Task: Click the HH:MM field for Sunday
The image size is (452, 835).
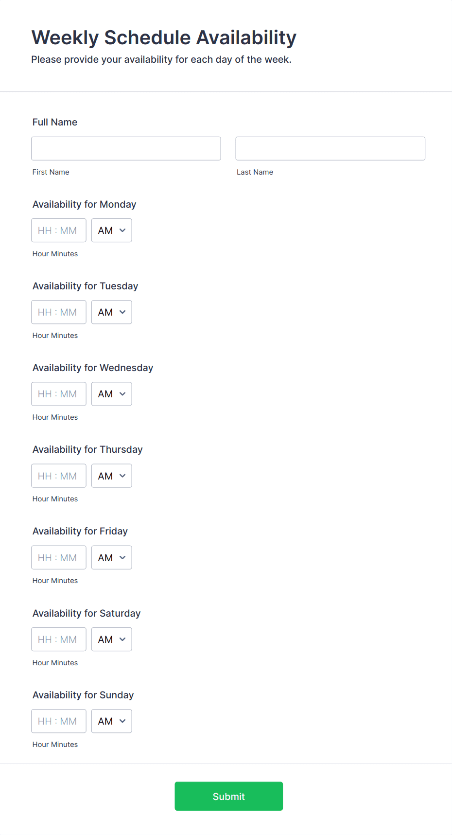Action: coord(58,721)
